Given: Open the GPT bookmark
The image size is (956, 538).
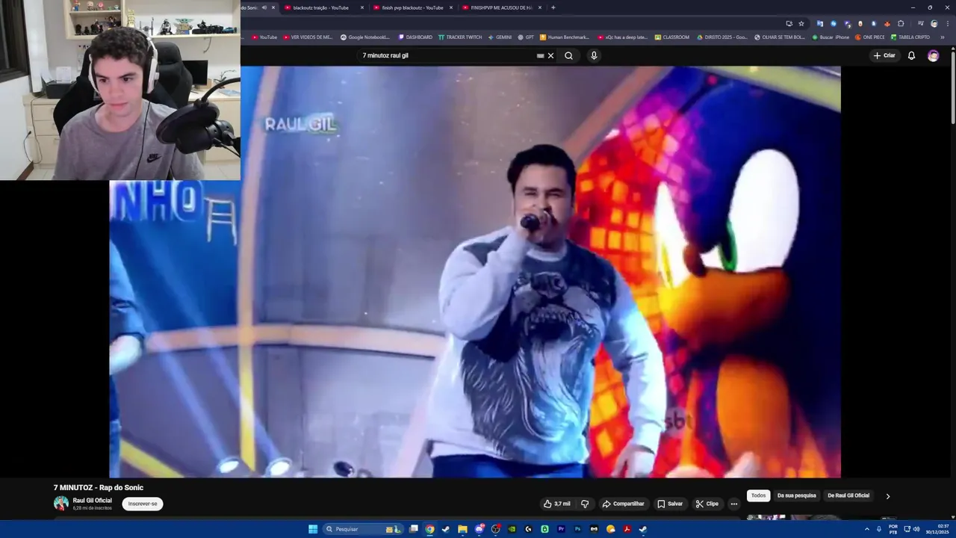Looking at the screenshot, I should (526, 37).
